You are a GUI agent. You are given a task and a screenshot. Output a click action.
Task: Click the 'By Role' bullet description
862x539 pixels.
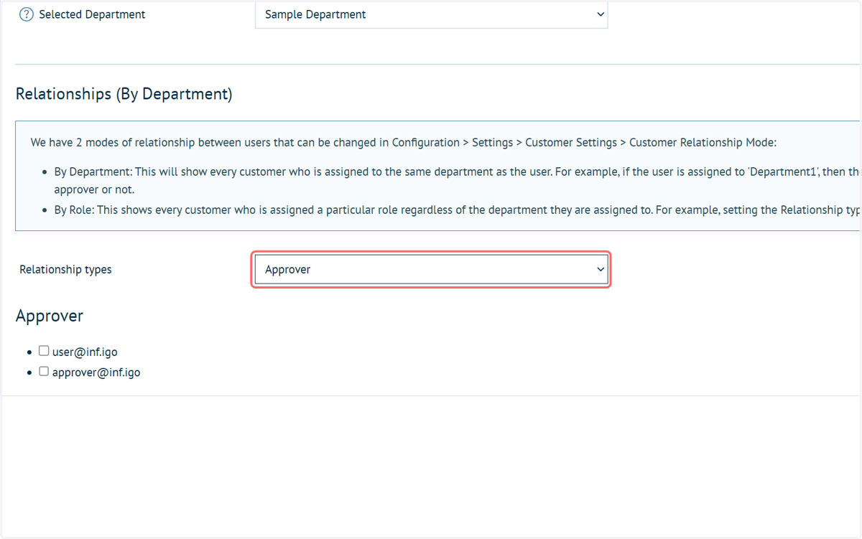pyautogui.click(x=457, y=210)
